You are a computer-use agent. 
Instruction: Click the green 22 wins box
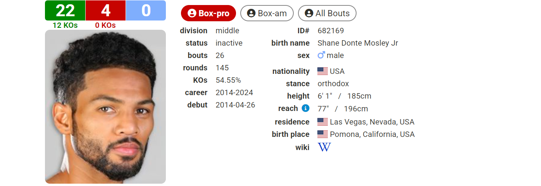click(65, 10)
